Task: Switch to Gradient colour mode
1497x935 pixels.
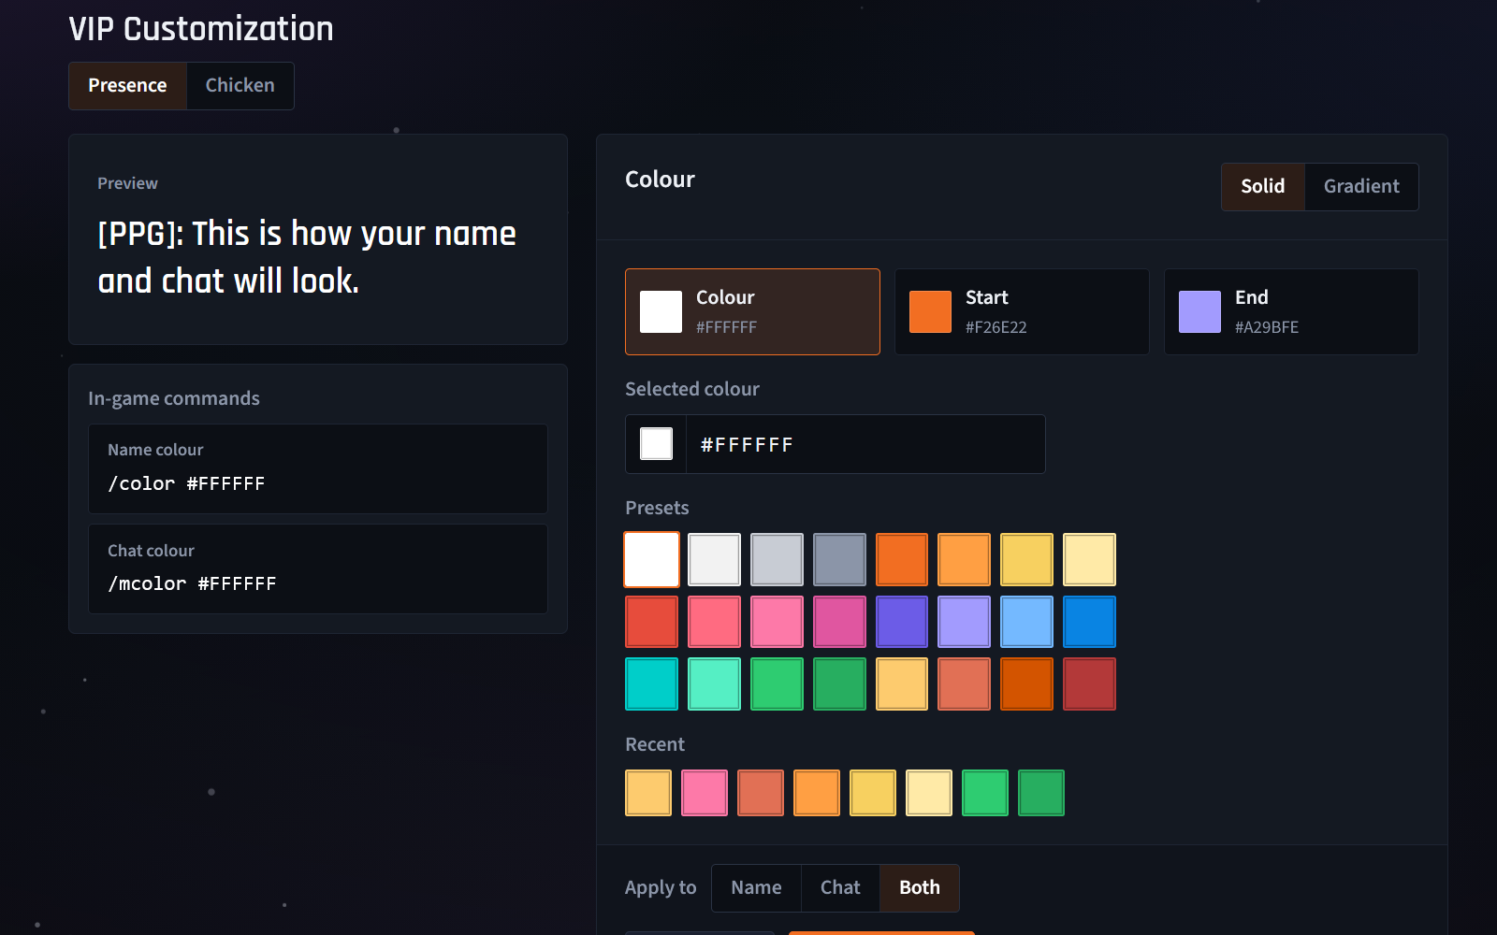Action: tap(1361, 187)
